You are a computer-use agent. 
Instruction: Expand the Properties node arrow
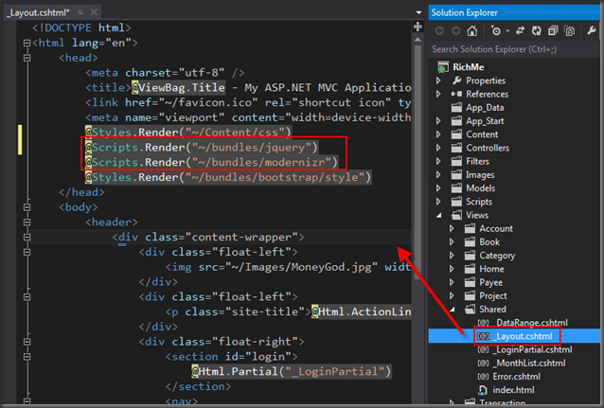438,80
